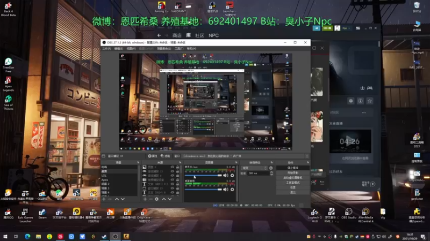The image size is (430, 241).
Task: Remove the selected source with the minus icon
Action: click(151, 199)
